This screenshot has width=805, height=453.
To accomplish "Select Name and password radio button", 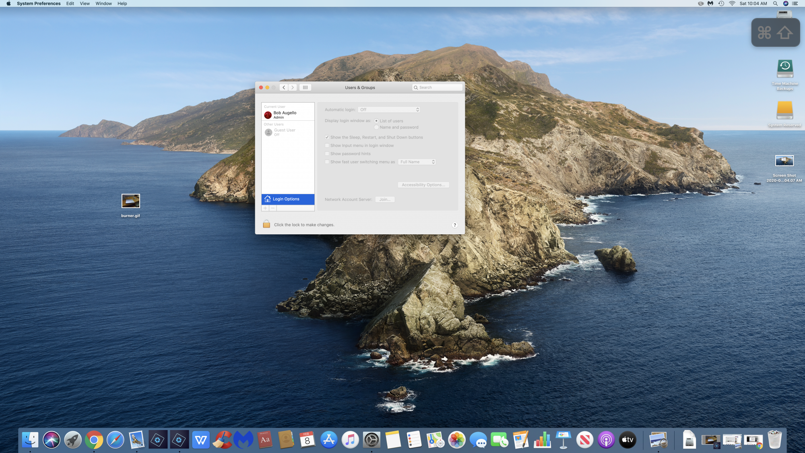I will (x=376, y=127).
